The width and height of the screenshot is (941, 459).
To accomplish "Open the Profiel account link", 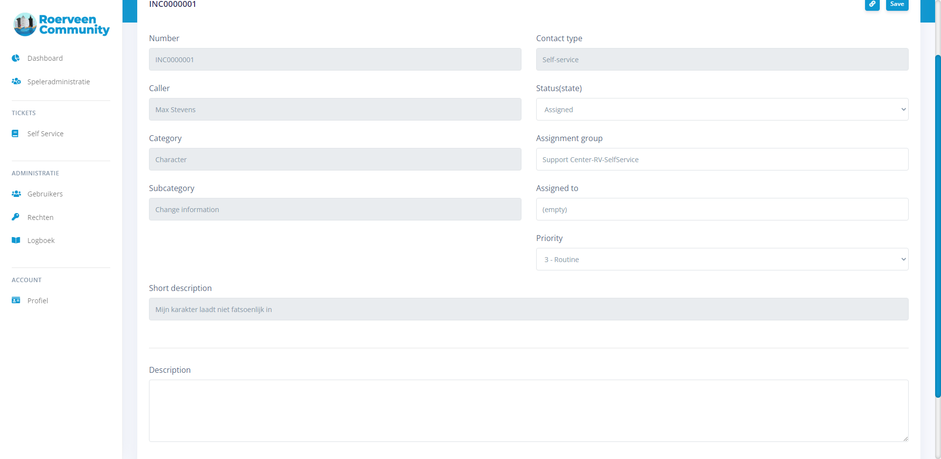I will (x=37, y=301).
